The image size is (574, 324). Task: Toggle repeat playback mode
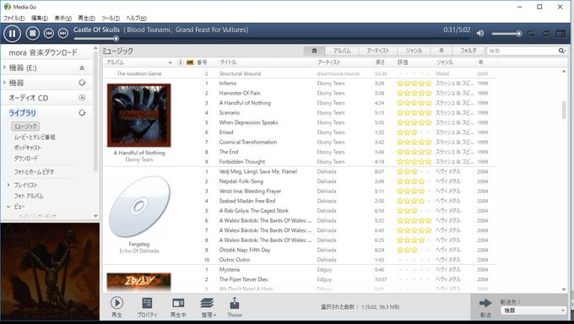(546, 34)
